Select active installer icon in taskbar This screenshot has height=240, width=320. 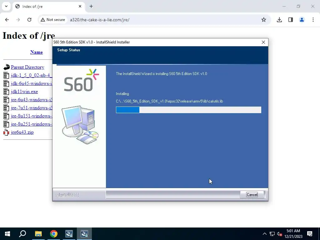84,234
